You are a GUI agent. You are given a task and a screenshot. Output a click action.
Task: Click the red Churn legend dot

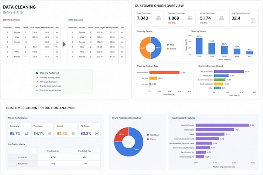click(x=148, y=139)
